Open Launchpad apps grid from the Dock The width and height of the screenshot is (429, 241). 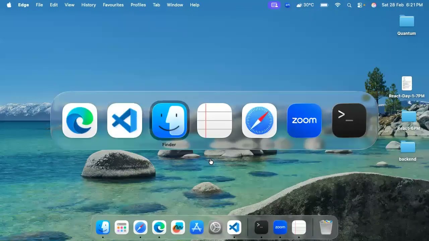tap(122, 228)
